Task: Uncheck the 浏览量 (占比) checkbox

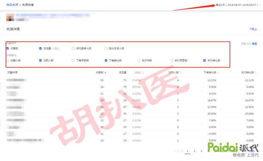Action: point(40,48)
